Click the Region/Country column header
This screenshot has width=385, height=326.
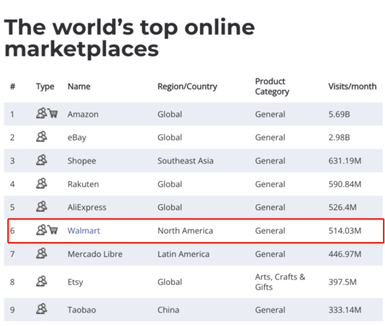tap(187, 87)
